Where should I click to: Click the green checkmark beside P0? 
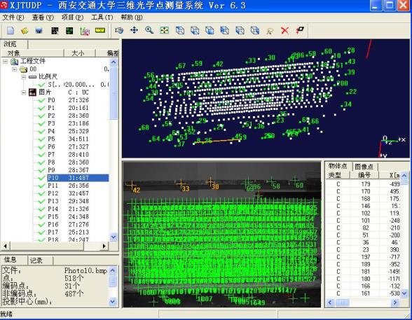41,100
